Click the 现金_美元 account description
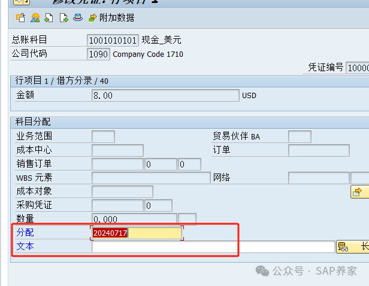Screen dimensions: 369x286 pyautogui.click(x=162, y=40)
